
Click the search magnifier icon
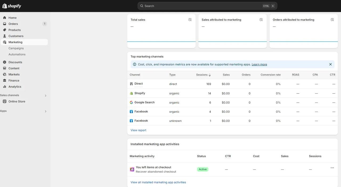tap(142, 6)
